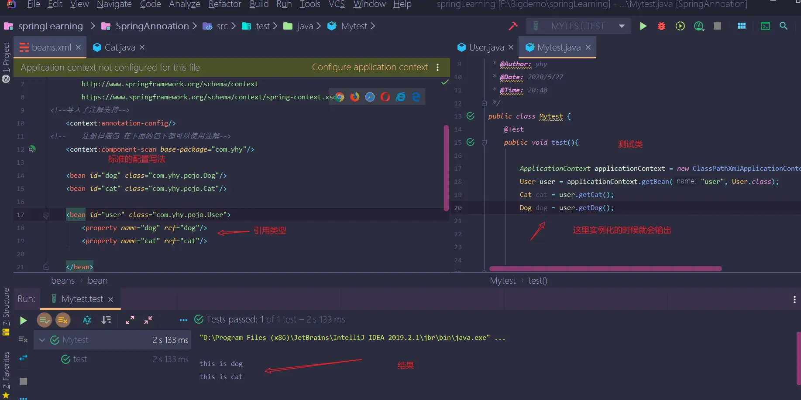Preview beans.xml in Safari
Viewport: 801px width, 400px height.
coord(370,97)
